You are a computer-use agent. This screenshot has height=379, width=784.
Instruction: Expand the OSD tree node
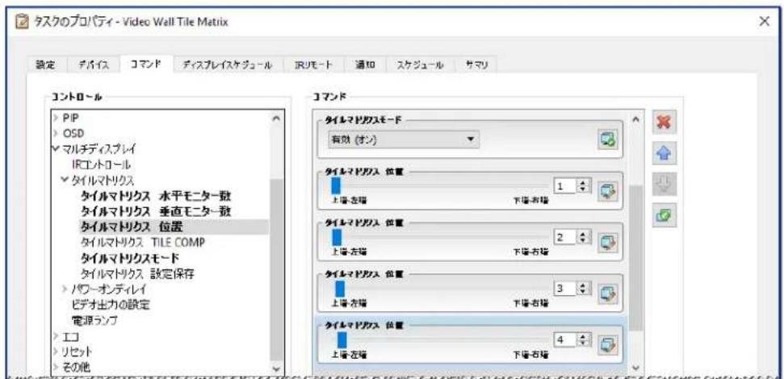pyautogui.click(x=56, y=133)
